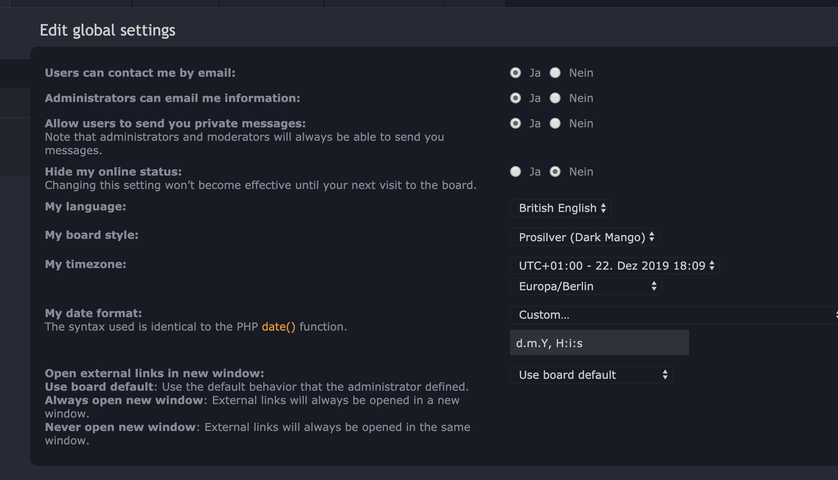Select Ja for administrators emailing information
The height and width of the screenshot is (480, 838).
coord(515,98)
